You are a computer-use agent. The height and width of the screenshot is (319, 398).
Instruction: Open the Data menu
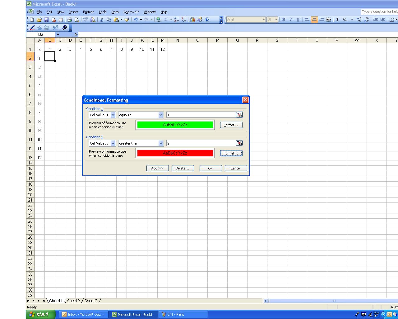click(115, 12)
